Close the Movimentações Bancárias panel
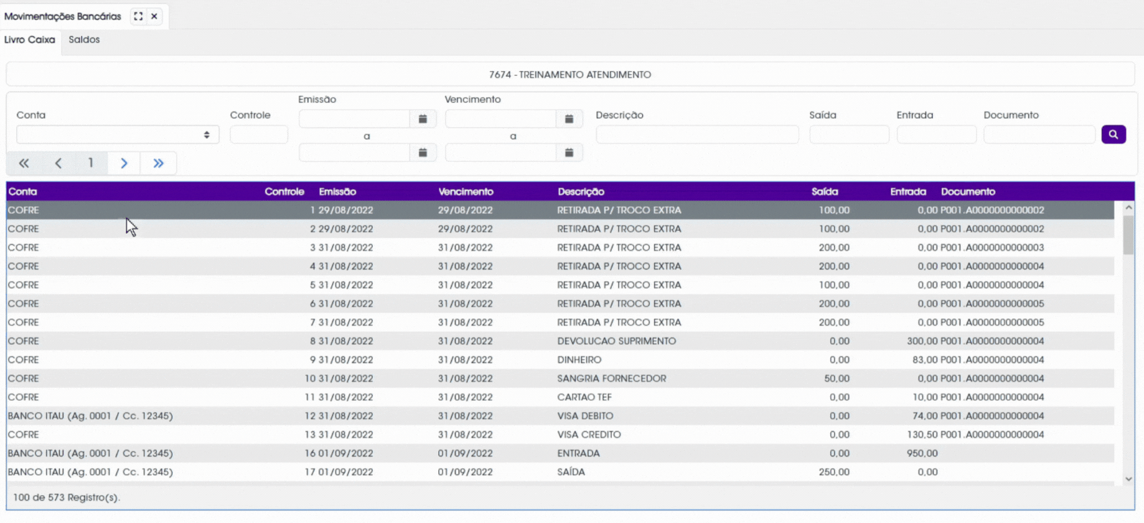 tap(154, 16)
